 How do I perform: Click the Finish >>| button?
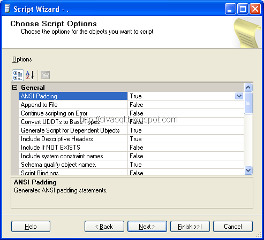point(190,227)
